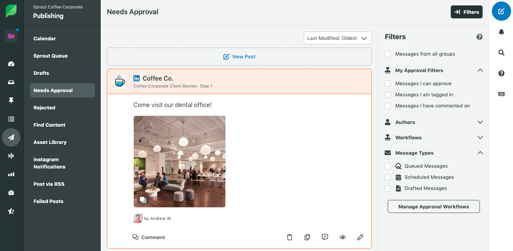This screenshot has height=251, width=513.
Task: Click the Coffee Co. profile name
Action: tap(158, 78)
